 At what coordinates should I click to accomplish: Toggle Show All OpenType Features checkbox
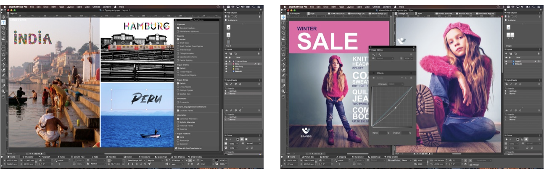[x=176, y=148]
